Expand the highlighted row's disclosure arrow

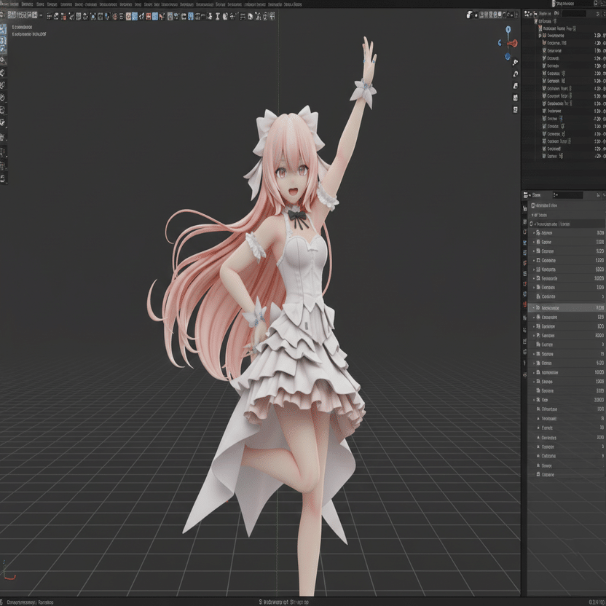[534, 308]
